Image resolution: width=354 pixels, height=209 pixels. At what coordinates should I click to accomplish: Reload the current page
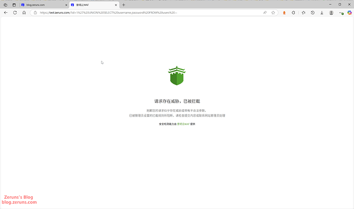(15, 13)
